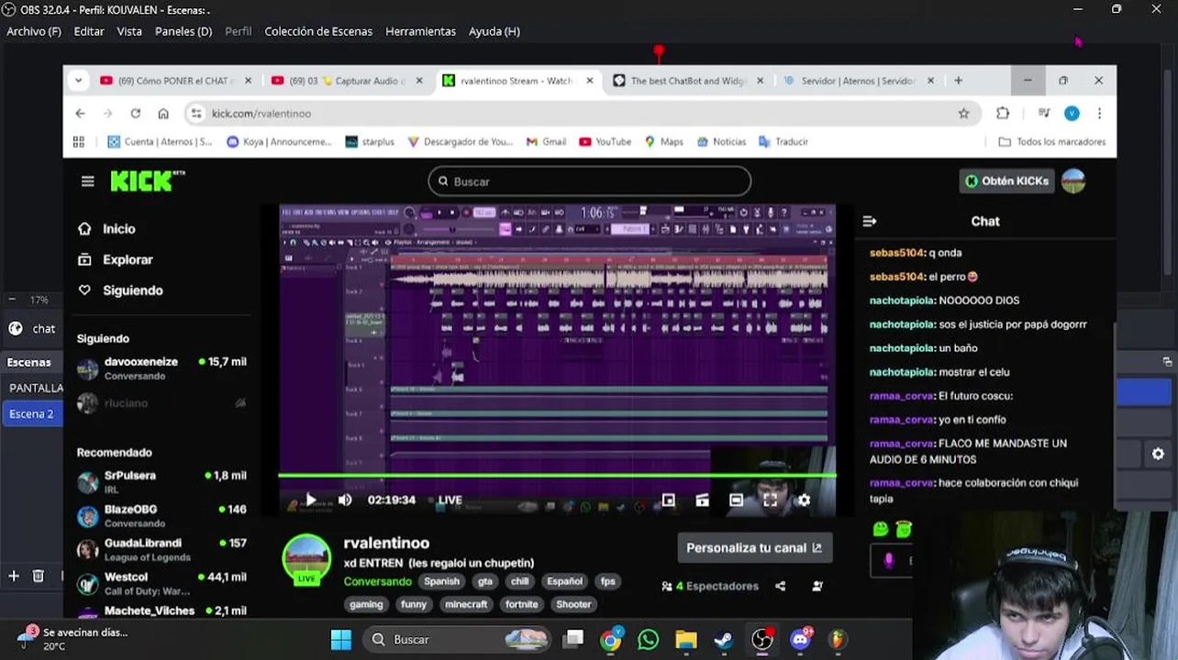Image resolution: width=1178 pixels, height=660 pixels.
Task: Toggle theater mode in the player
Action: click(736, 500)
